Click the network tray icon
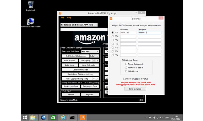Screen dimensions: 203x121 [x=158, y=118]
